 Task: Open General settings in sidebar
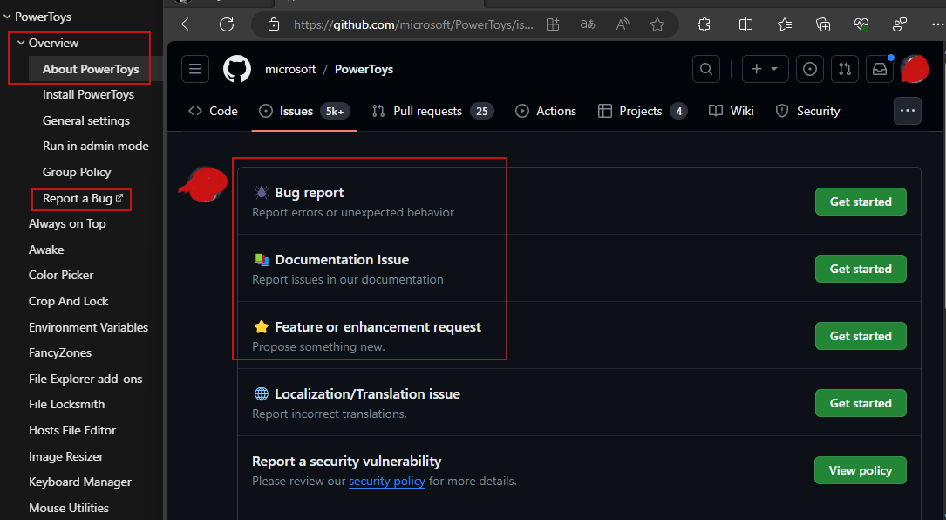click(x=86, y=120)
